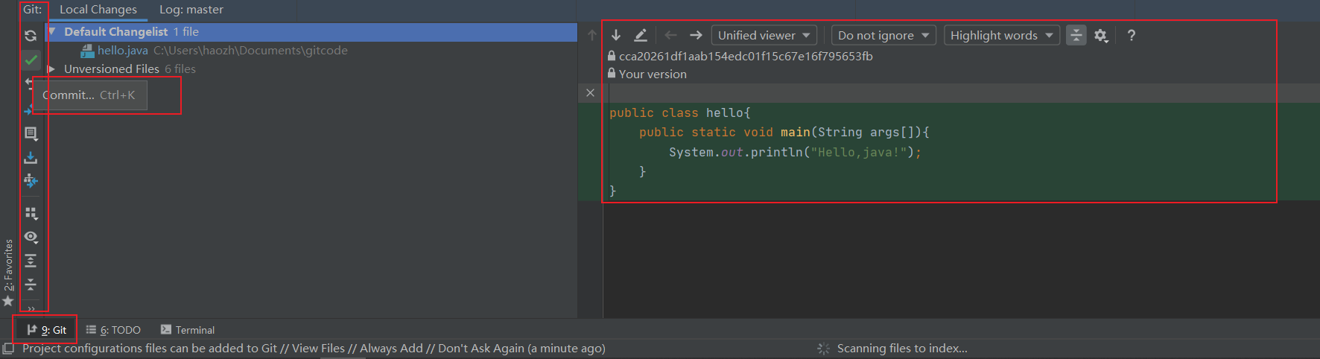Open the Highlight words dropdown
Screen dimensions: 1320x359
click(x=1001, y=35)
